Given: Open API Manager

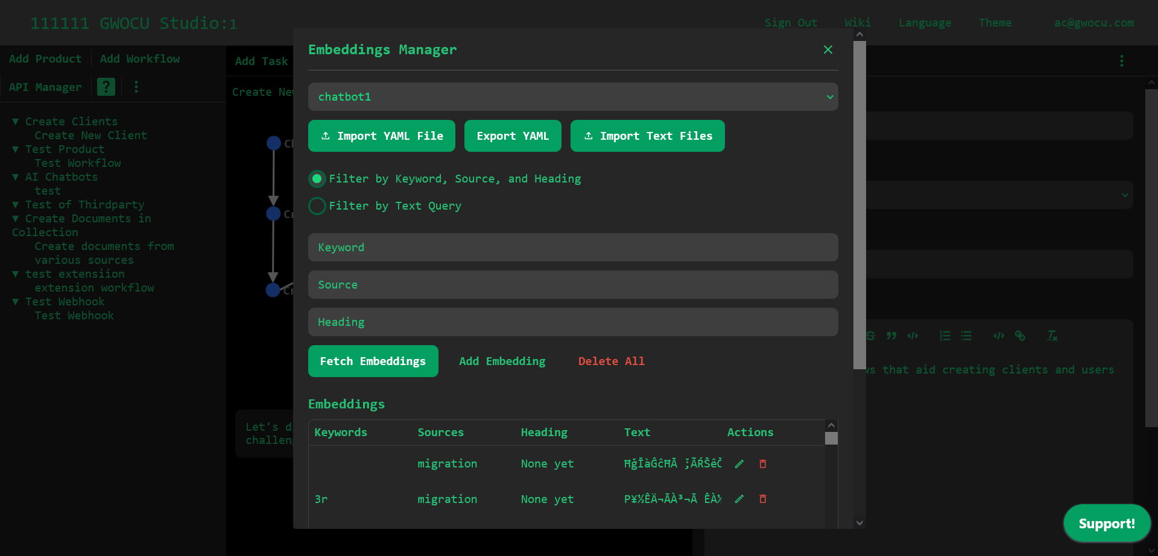Looking at the screenshot, I should pos(45,87).
